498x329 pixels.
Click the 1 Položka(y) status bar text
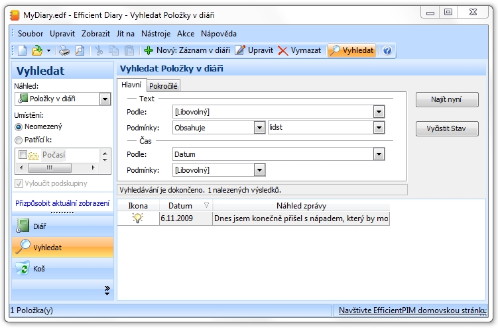[31, 310]
